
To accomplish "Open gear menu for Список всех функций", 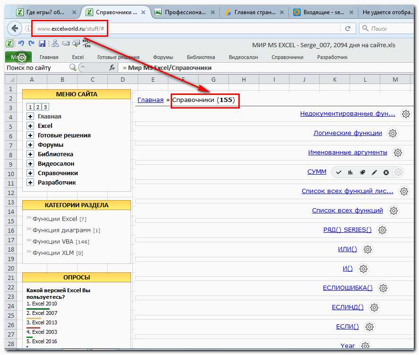I will click(393, 211).
